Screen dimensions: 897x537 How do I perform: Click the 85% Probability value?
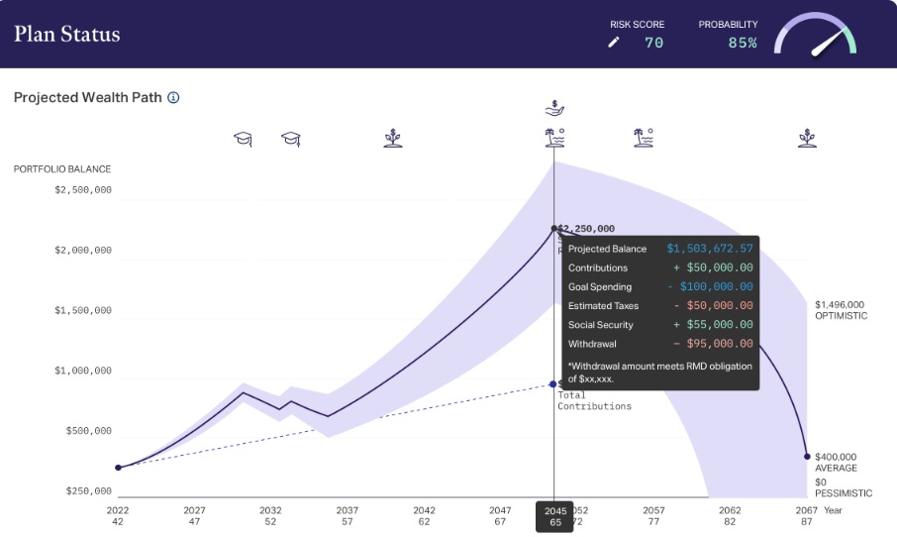(x=743, y=43)
